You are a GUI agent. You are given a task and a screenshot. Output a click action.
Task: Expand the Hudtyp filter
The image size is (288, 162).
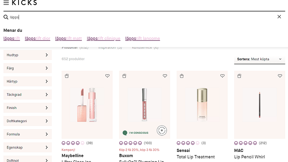[27, 55]
